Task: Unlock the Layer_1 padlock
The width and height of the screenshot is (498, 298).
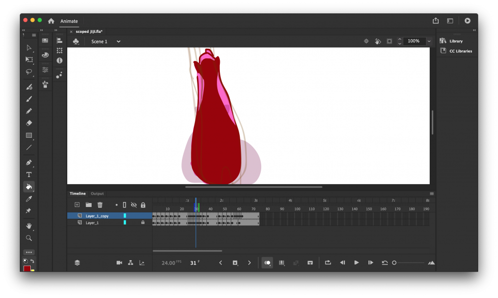Action: 143,222
